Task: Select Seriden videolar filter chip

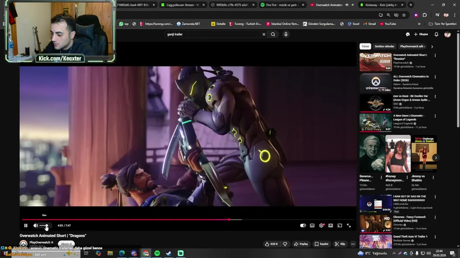Action: [385, 46]
